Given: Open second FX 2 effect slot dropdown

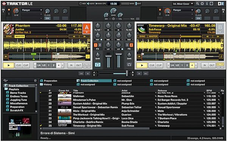Looking at the screenshot, I should click(x=183, y=14).
